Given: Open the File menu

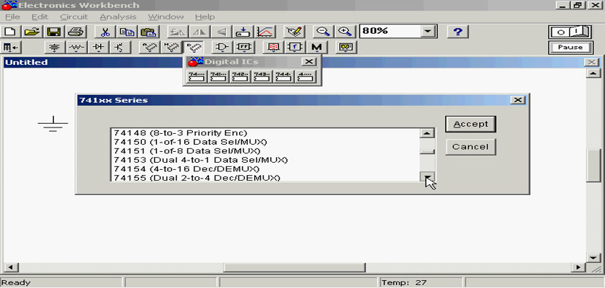Looking at the screenshot, I should [12, 17].
